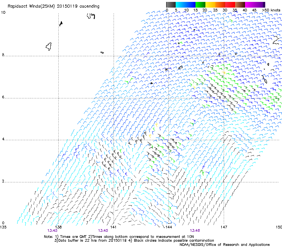The height and width of the screenshot is (247, 282).
Task: Click the cyan 5-10 knots legend swatch
Action: coord(181,5)
